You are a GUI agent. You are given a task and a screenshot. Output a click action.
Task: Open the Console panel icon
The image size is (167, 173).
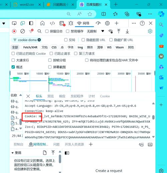click(62, 23)
